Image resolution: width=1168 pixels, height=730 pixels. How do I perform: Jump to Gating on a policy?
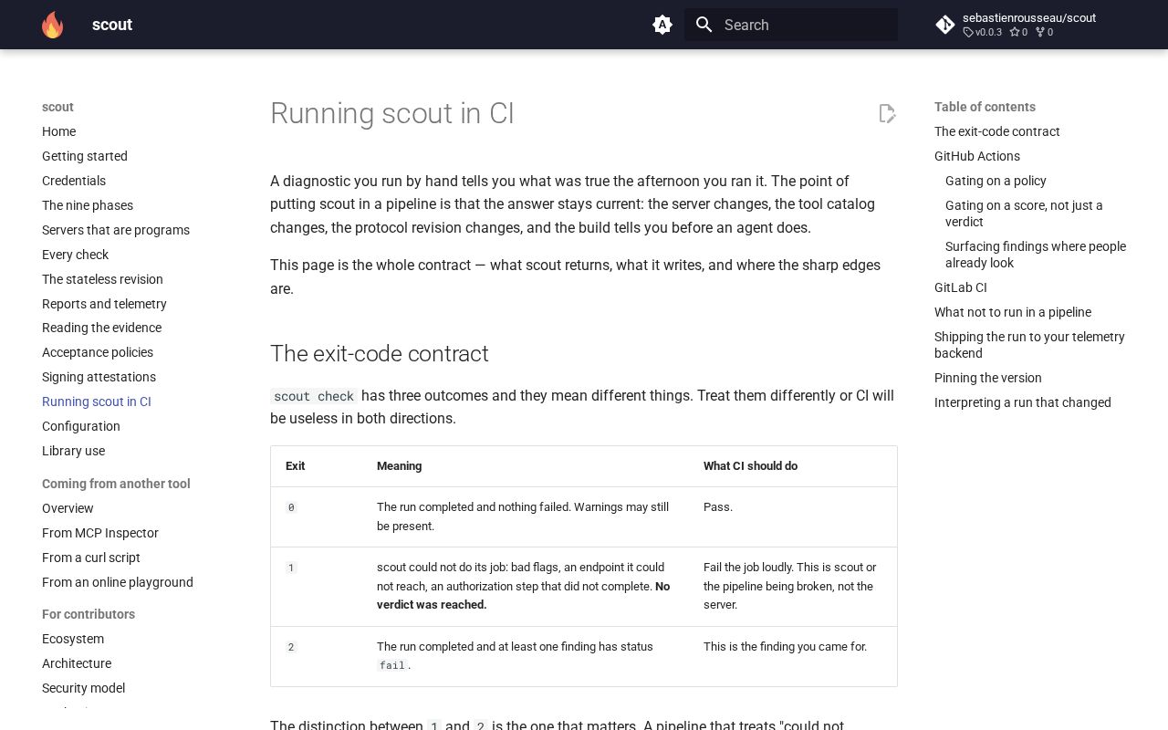tap(996, 181)
